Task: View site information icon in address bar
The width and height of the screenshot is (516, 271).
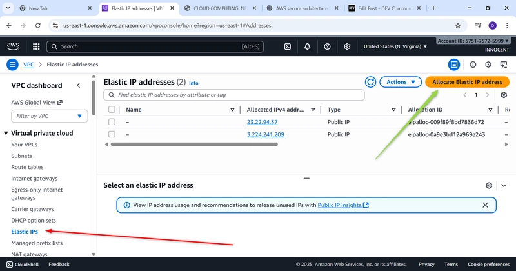Action: (55, 25)
